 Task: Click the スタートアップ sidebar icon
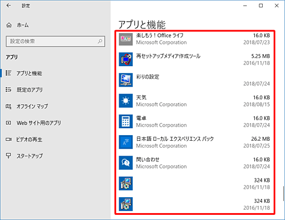click(x=9, y=156)
